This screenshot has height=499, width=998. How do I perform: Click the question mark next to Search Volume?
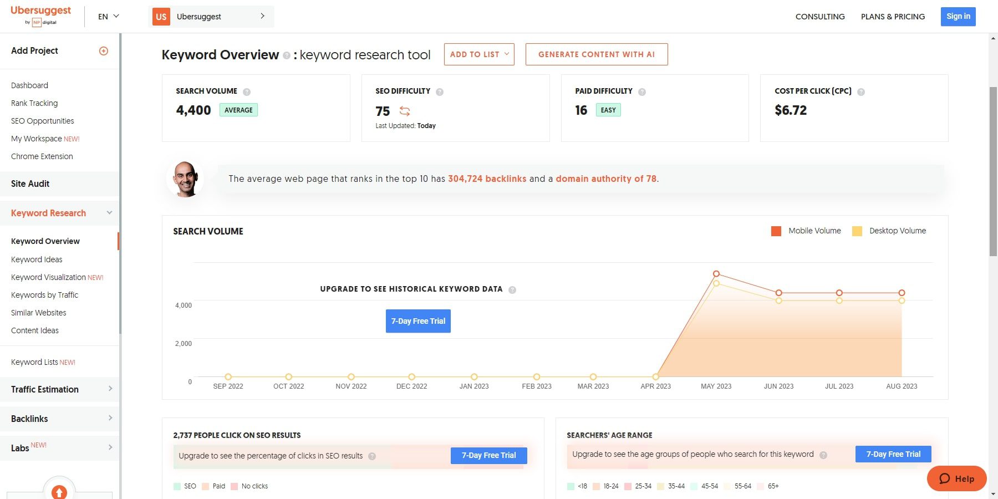247,91
